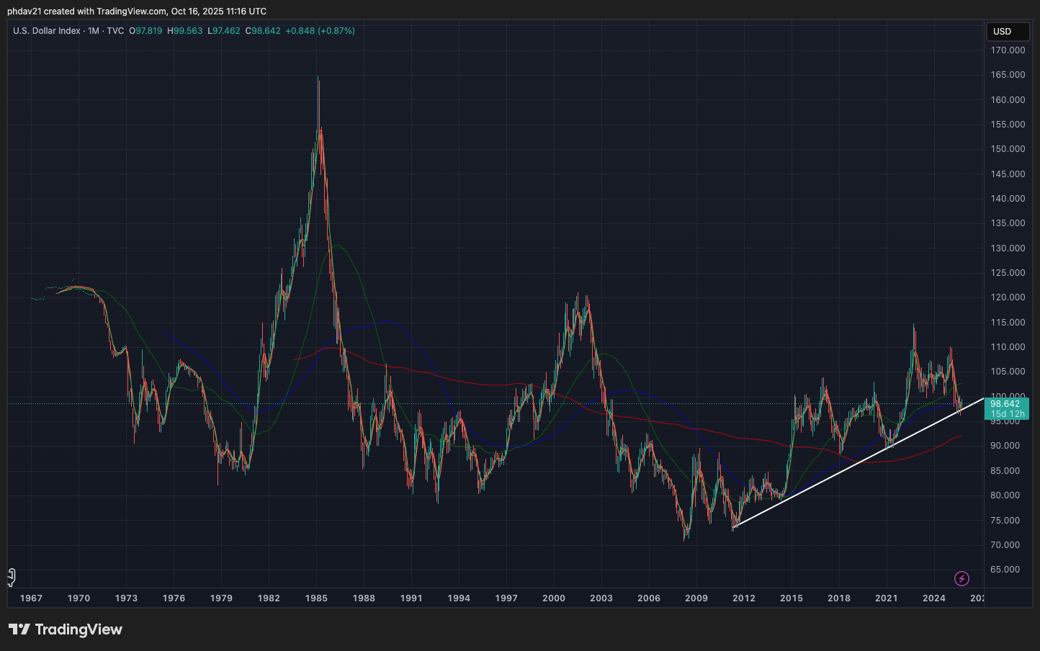Click the open value O97.819
The image size is (1040, 651).
pyautogui.click(x=145, y=31)
